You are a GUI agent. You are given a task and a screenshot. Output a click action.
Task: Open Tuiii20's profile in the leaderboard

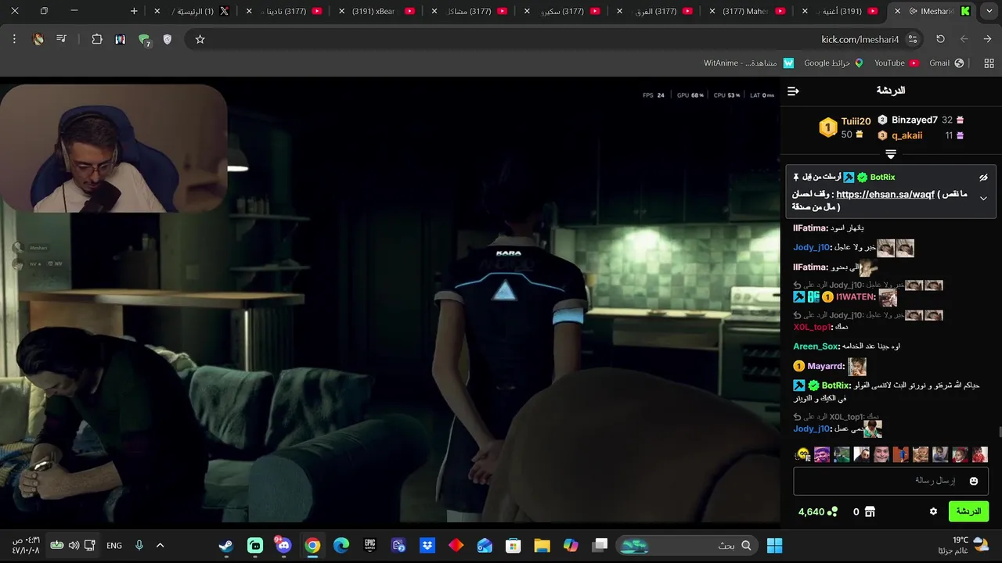[x=856, y=121]
